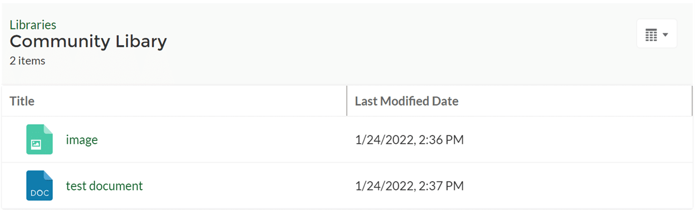Screen dimensions: 695x210
Task: Click the folded corner of the image icon
Action: click(x=48, y=129)
